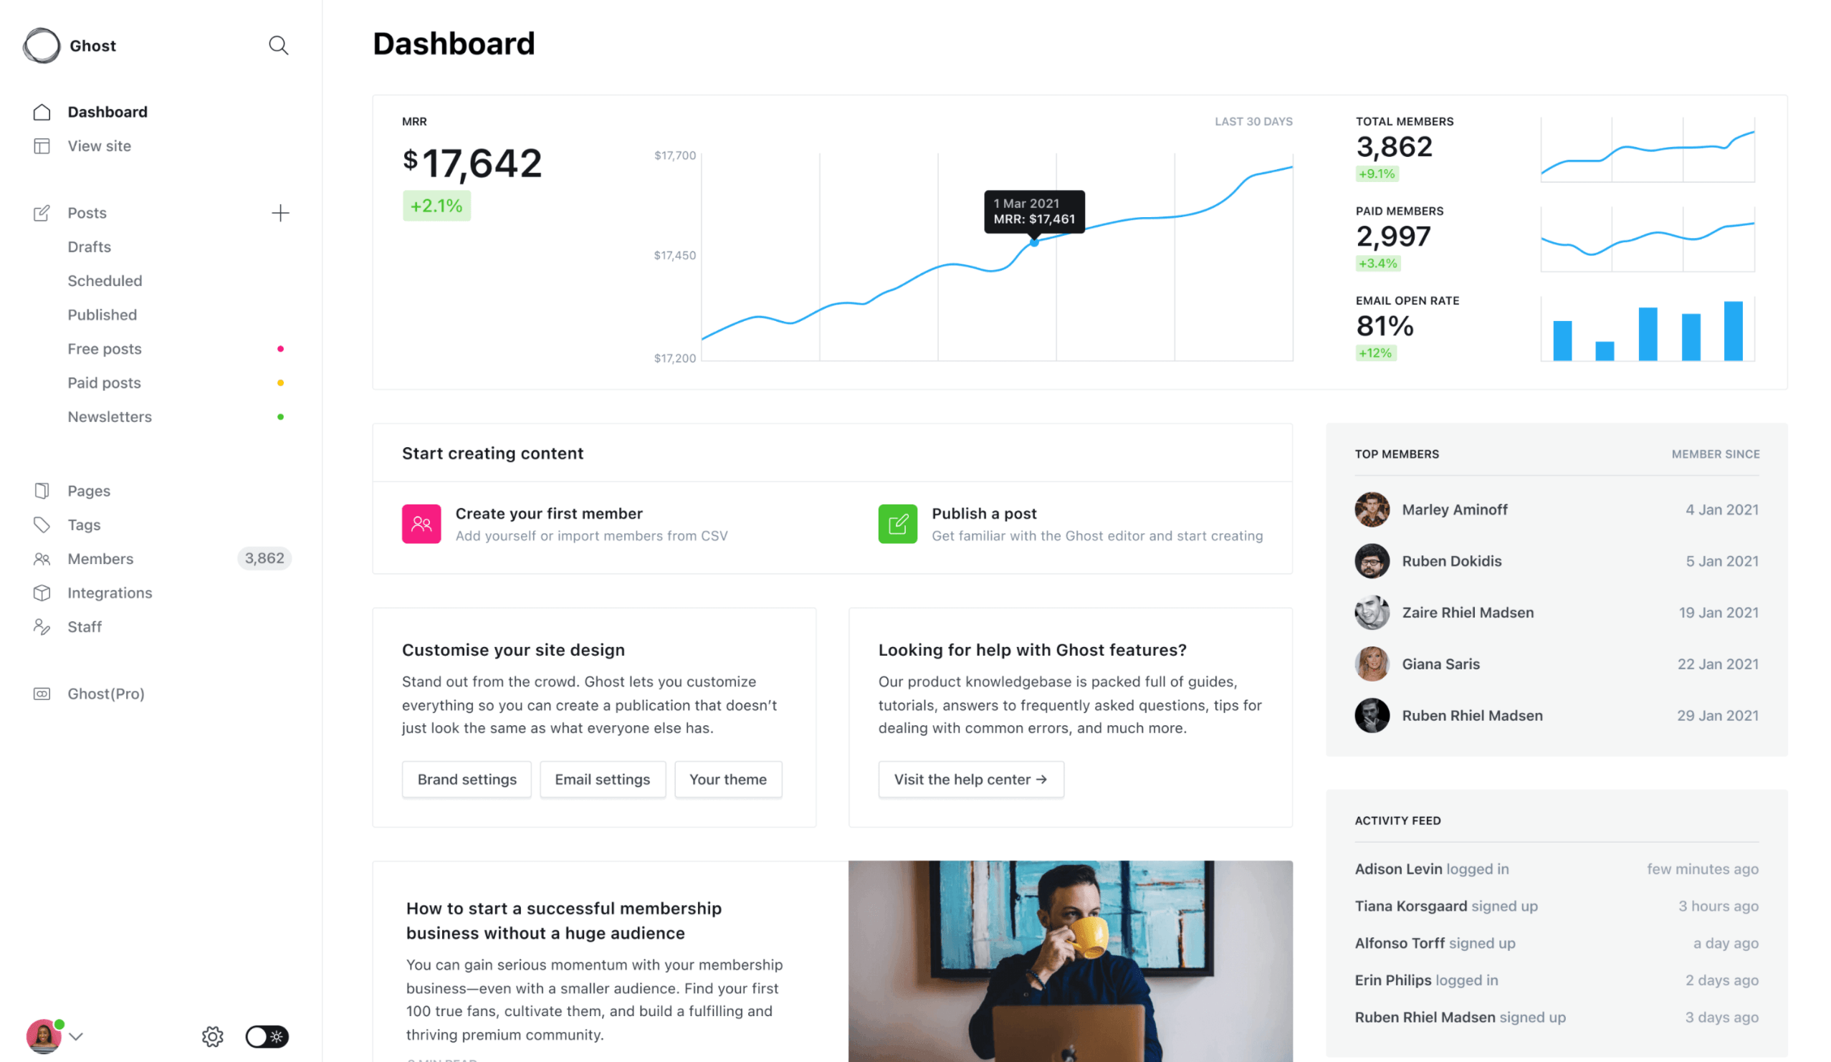The height and width of the screenshot is (1062, 1831).
Task: Expand the Posts submenu items
Action: coord(87,211)
